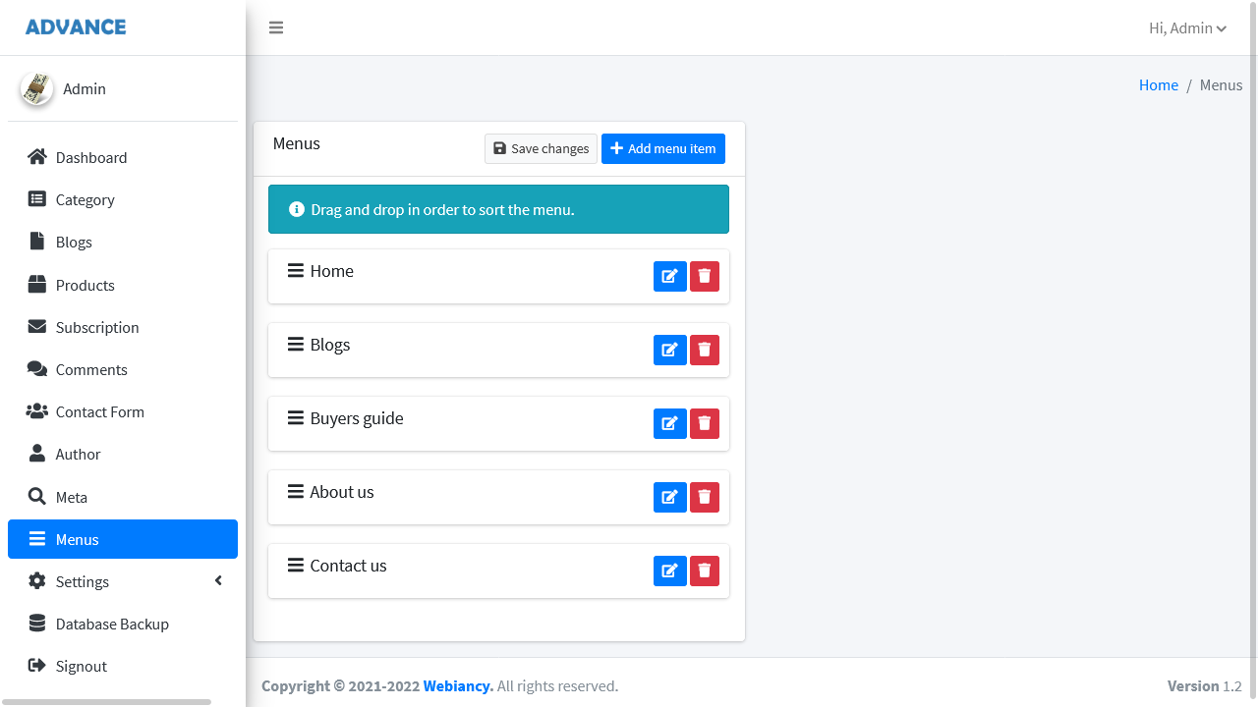1258x707 pixels.
Task: Click the Admin profile avatar
Action: [36, 89]
